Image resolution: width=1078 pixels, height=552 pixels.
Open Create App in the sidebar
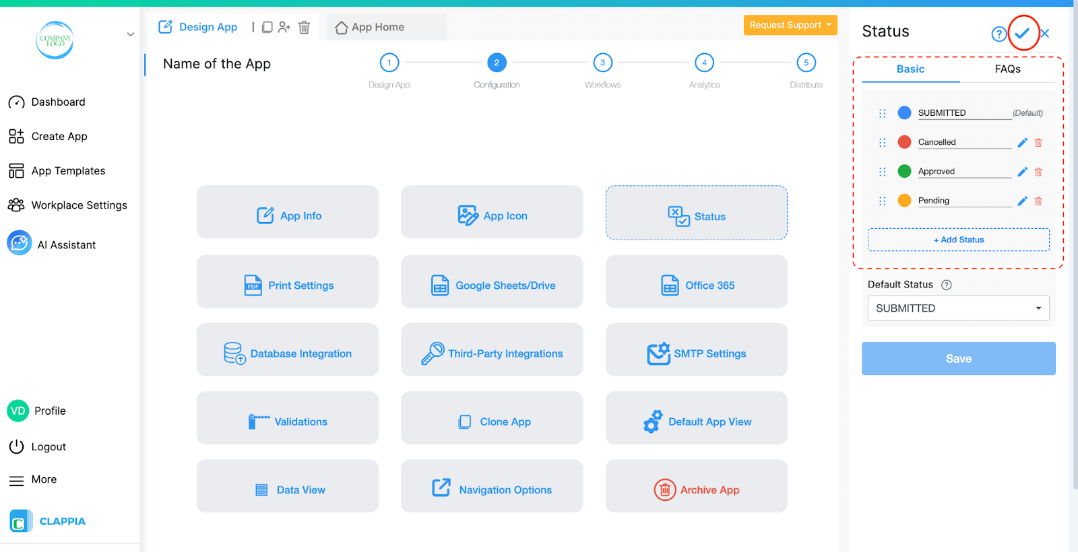[48, 137]
